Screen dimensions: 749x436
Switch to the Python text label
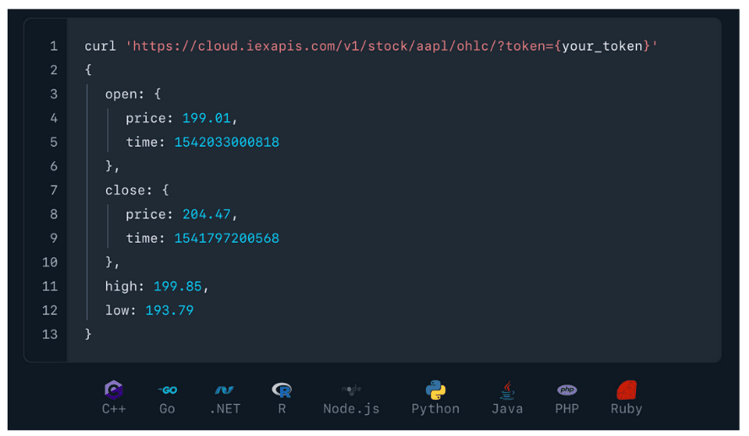pos(435,409)
